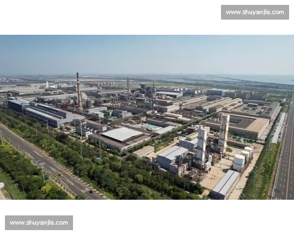Click the thin gray chimney in center background
The image size is (294, 235).
[x=128, y=88]
